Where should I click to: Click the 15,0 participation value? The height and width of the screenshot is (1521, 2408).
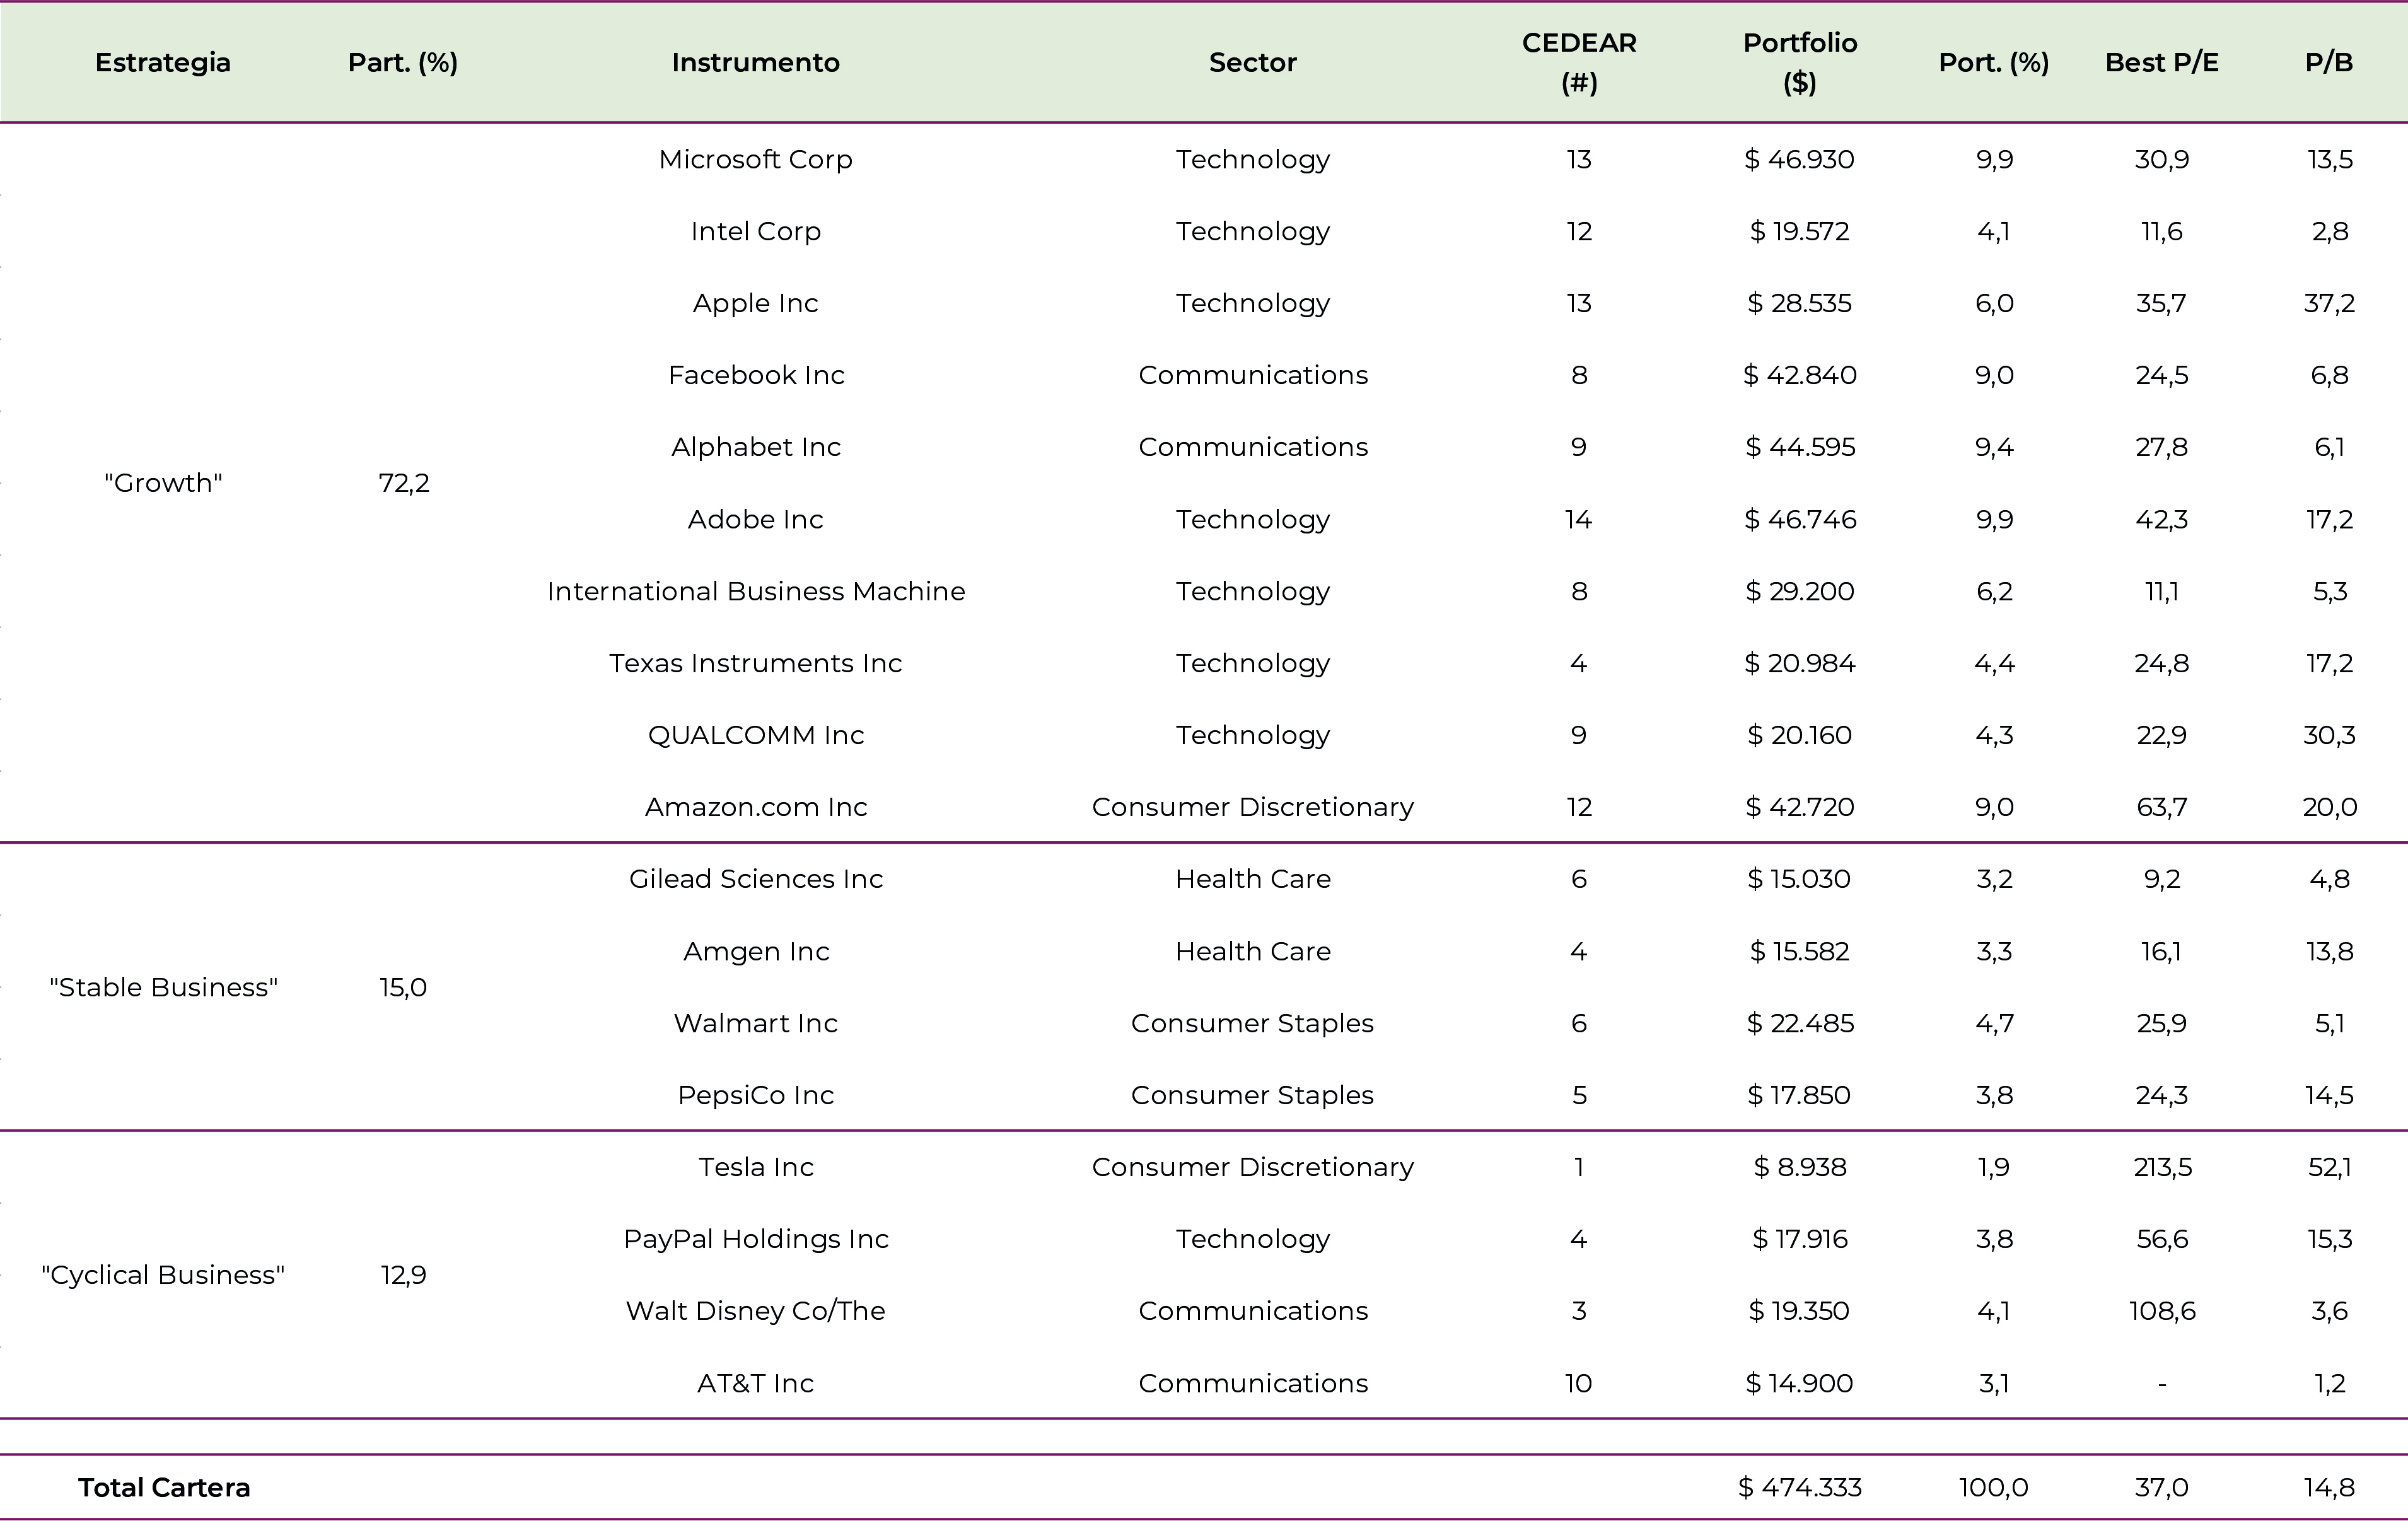click(403, 987)
